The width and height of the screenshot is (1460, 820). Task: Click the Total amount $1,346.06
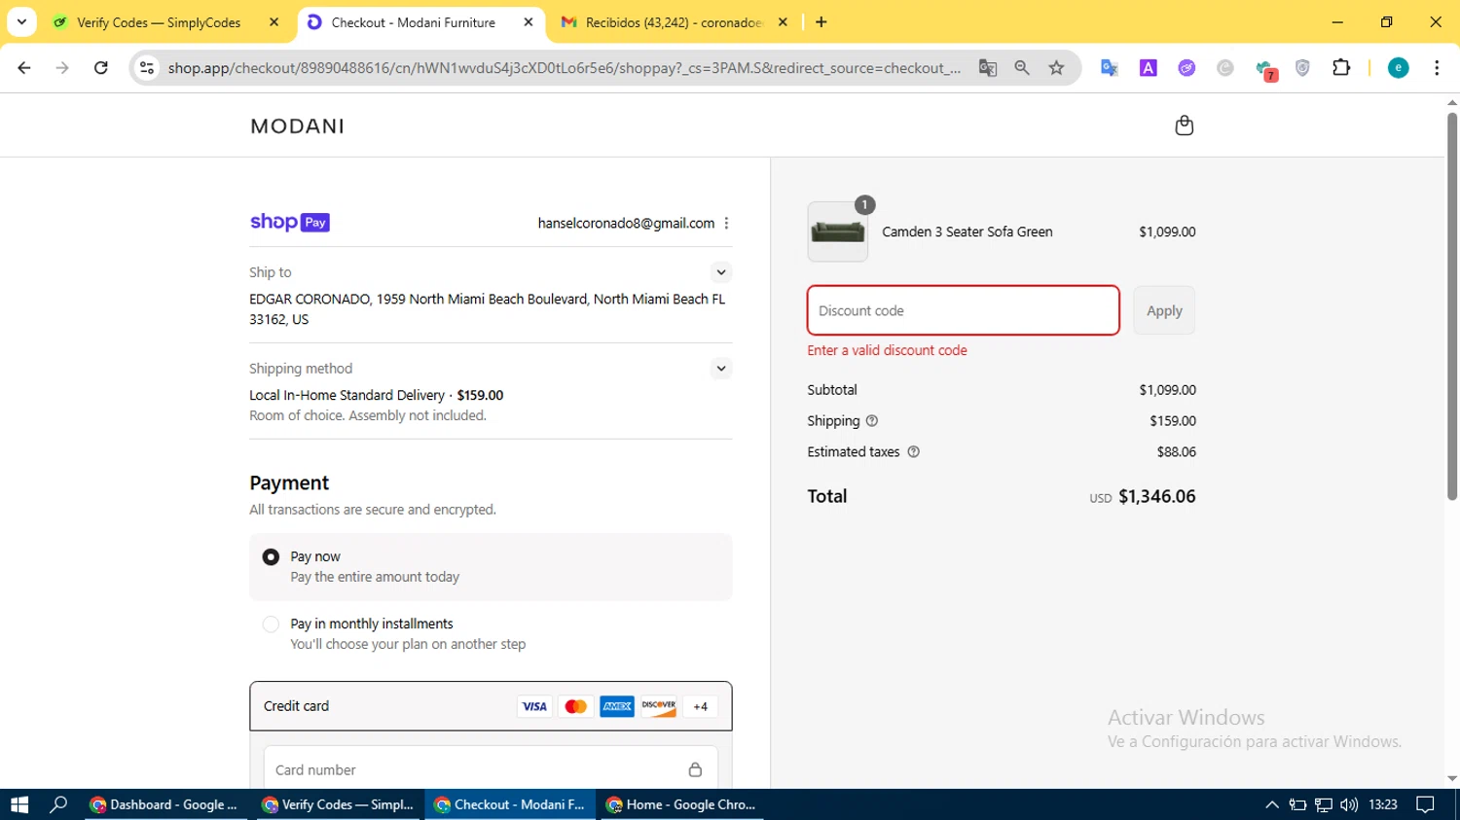(1157, 496)
